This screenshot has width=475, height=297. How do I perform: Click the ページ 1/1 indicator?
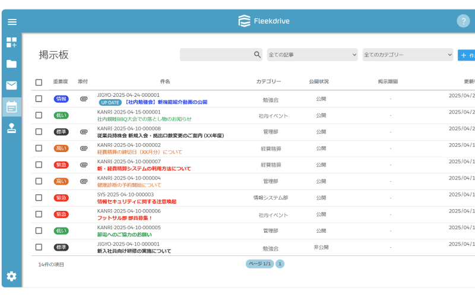pos(260,264)
